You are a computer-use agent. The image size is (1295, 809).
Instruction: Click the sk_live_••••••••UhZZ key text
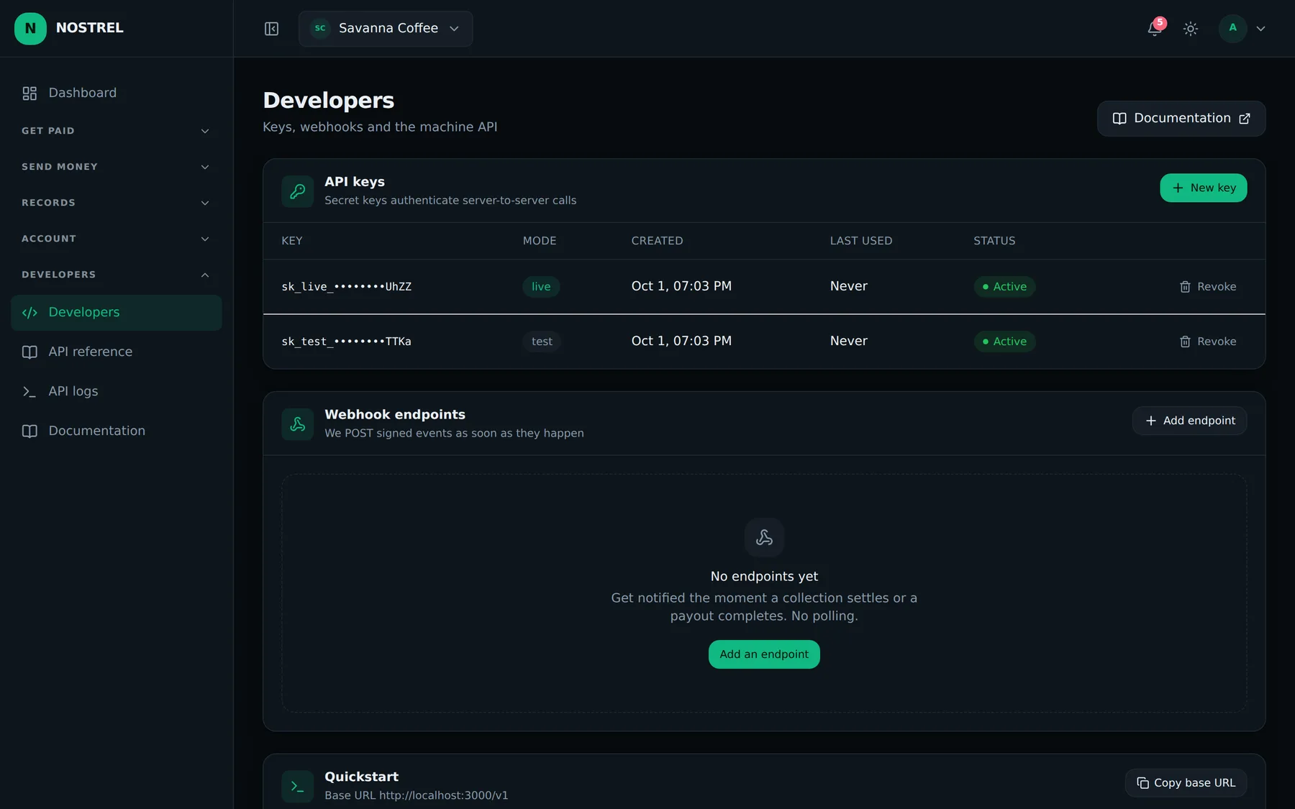pyautogui.click(x=347, y=287)
